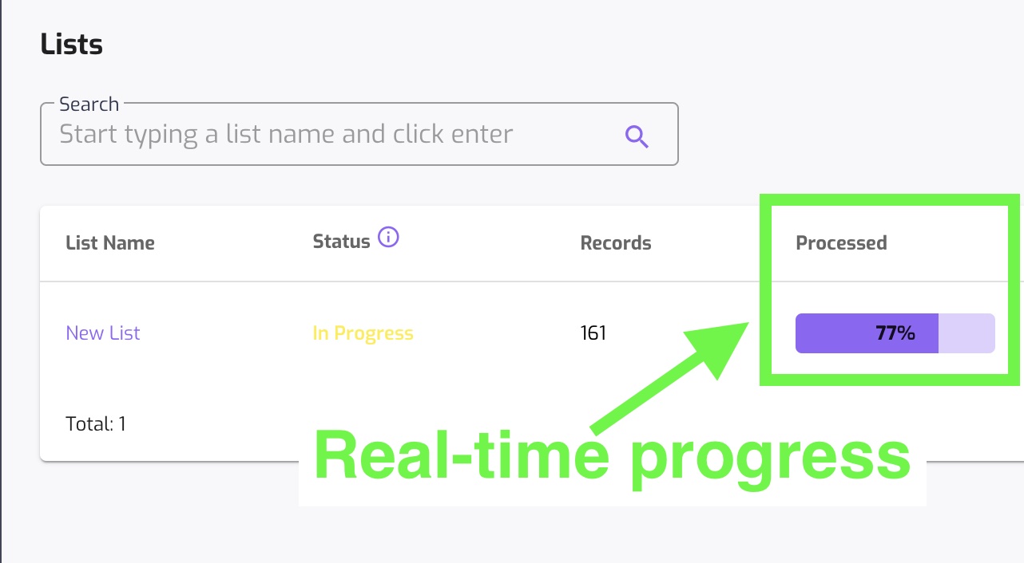The height and width of the screenshot is (563, 1024).
Task: Sort by the List Name column header
Action: coord(109,242)
